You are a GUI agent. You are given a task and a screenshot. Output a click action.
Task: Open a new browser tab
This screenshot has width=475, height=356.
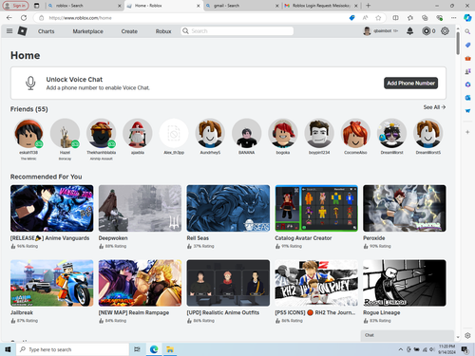point(368,6)
